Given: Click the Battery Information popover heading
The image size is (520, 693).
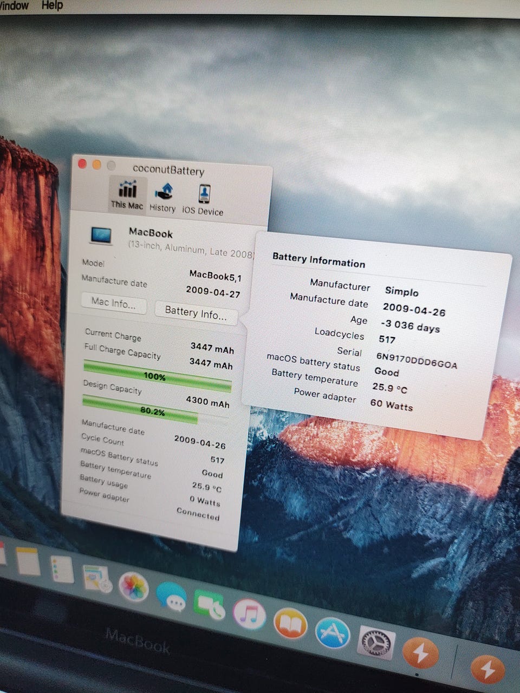Looking at the screenshot, I should tap(318, 260).
